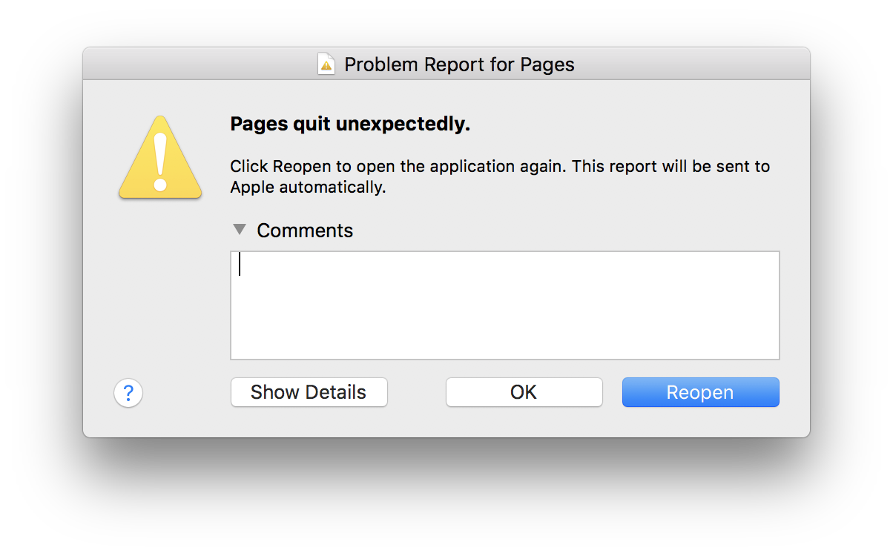Click the "Click Reopen to open the application" message

500,176
